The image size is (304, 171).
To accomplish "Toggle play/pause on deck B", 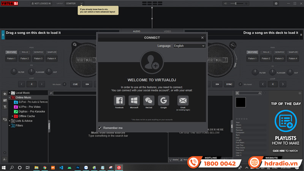I will click(x=217, y=84).
